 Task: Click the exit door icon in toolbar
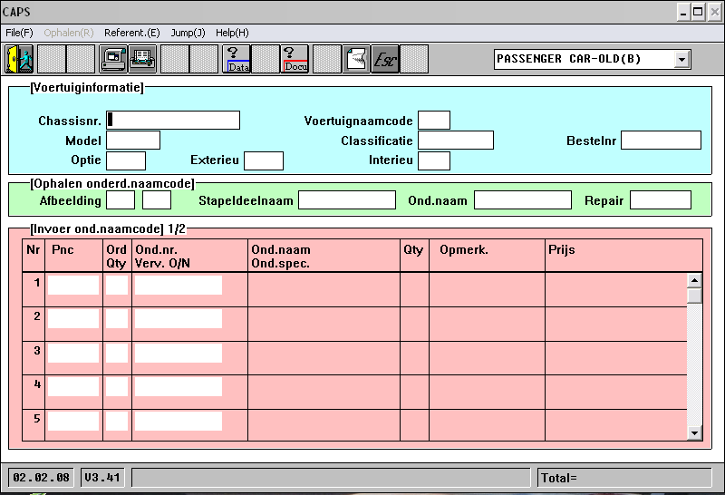19,59
